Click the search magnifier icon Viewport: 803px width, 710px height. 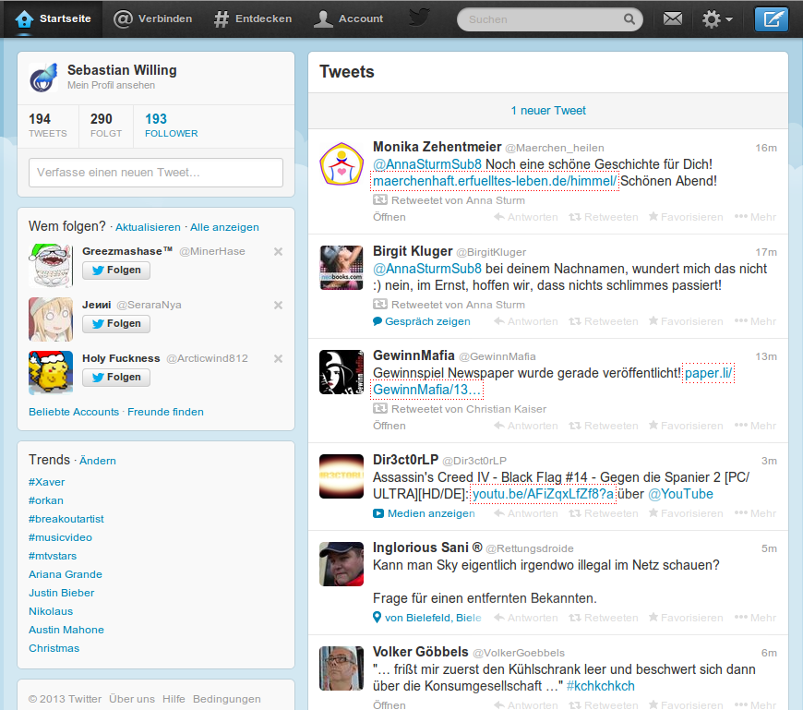(629, 19)
